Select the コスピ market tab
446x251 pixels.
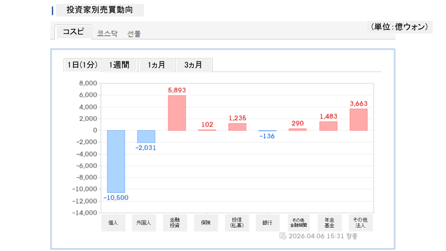tap(74, 32)
